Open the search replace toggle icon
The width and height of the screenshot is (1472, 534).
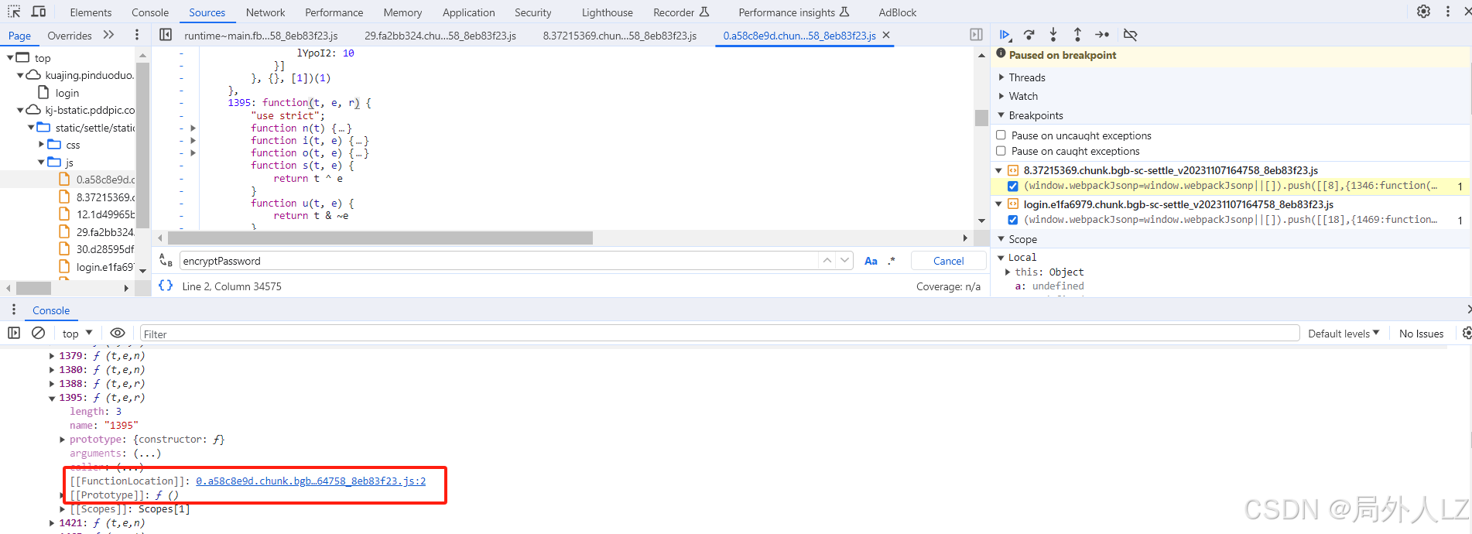[166, 261]
